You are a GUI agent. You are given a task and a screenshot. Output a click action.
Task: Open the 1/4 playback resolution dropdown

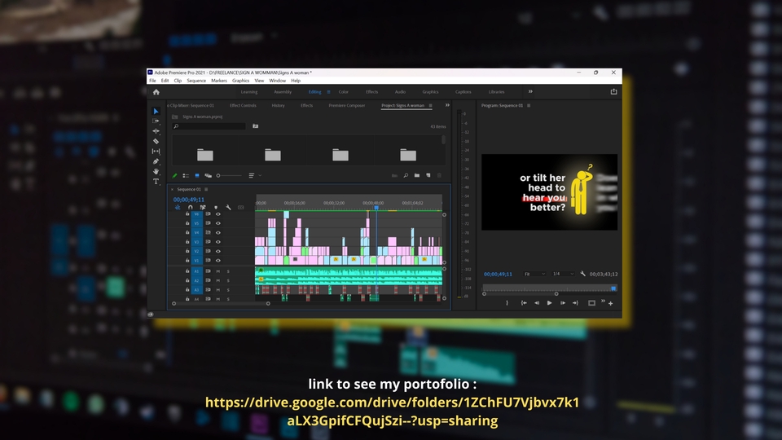(x=563, y=274)
